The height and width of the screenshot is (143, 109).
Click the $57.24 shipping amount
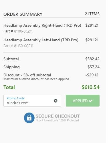point(94,67)
